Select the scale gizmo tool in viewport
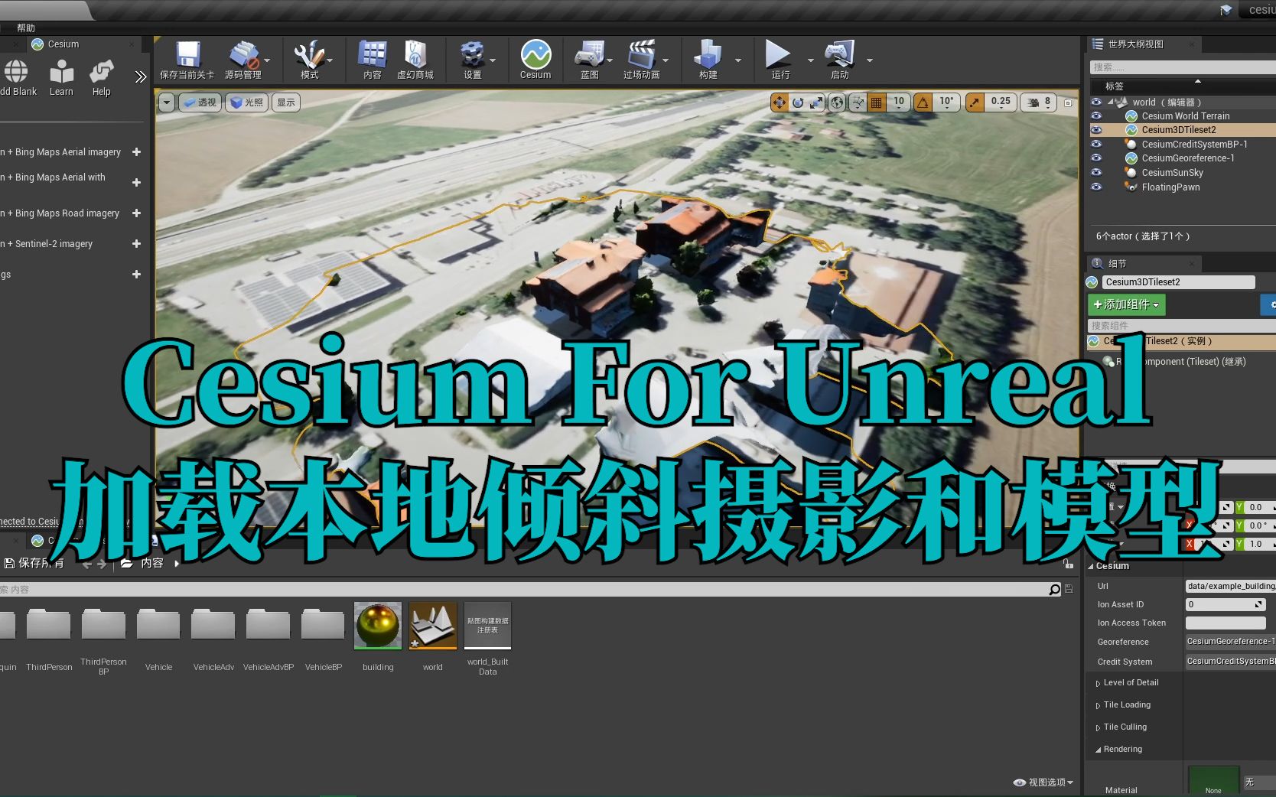1276x797 pixels. [816, 102]
